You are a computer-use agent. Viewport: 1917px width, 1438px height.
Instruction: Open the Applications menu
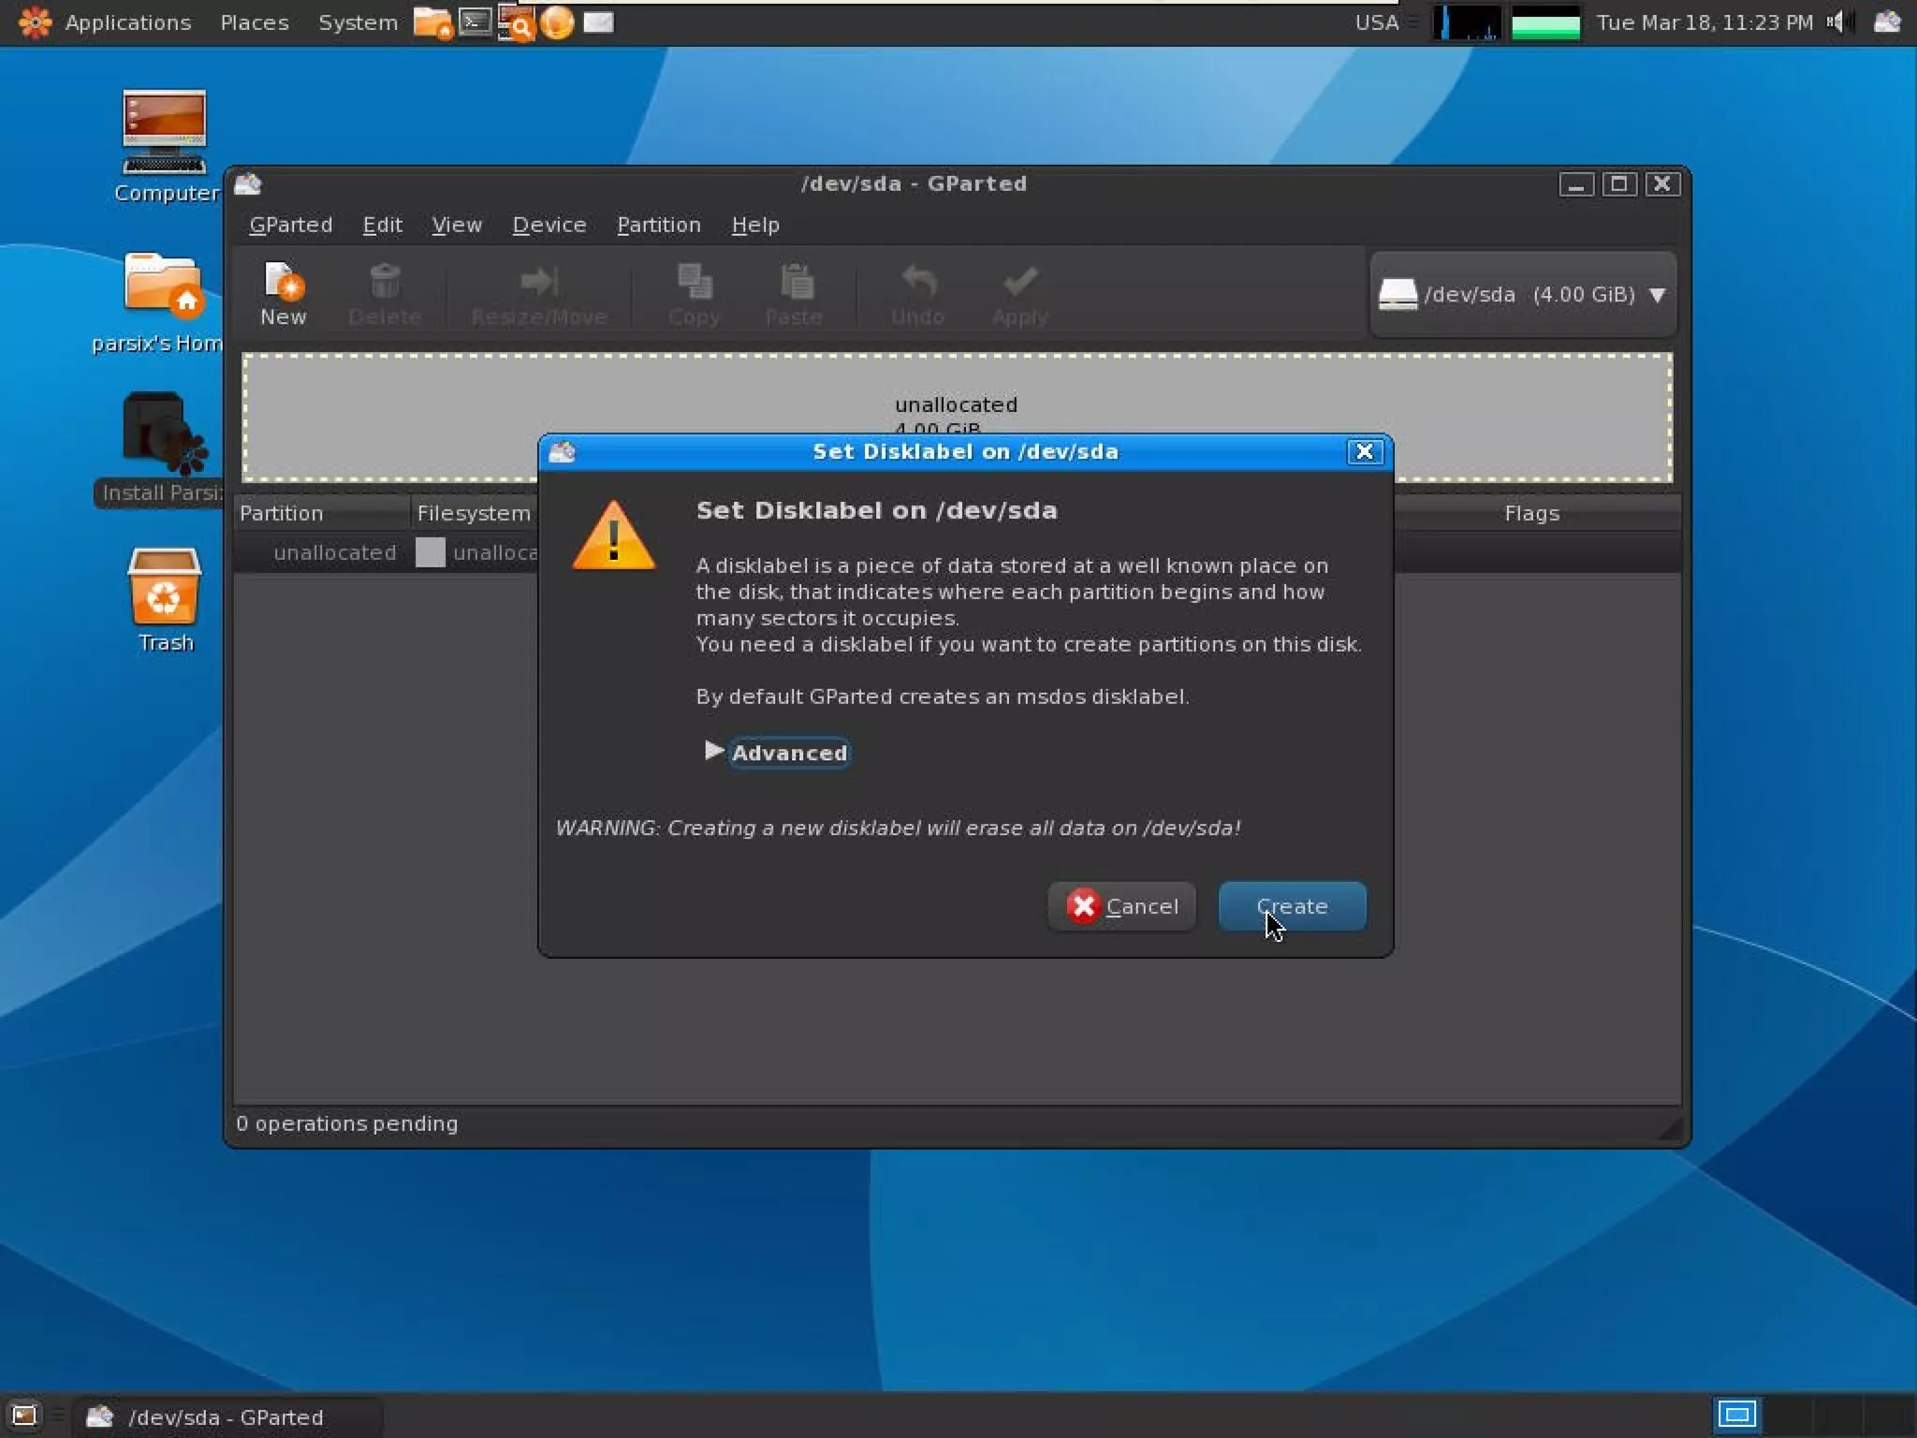point(126,22)
